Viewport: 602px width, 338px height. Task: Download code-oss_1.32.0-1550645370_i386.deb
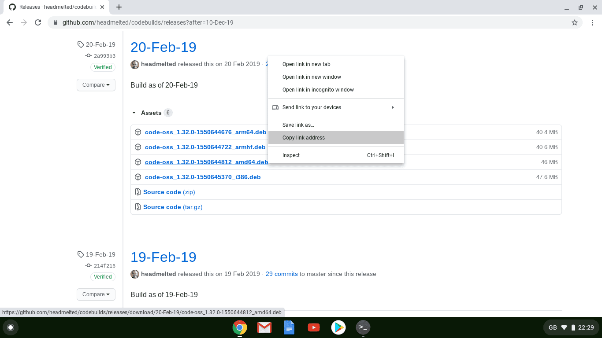pos(203,177)
